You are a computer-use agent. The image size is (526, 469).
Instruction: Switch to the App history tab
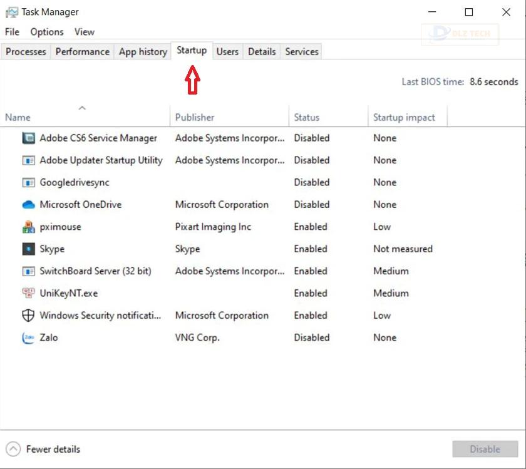click(143, 52)
